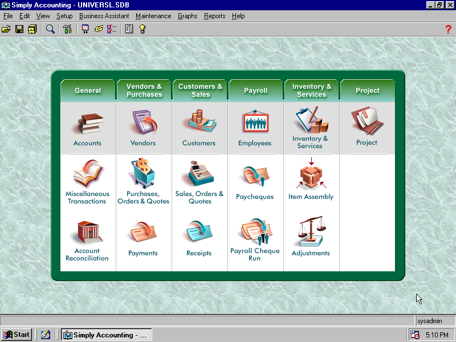456x342 pixels.
Task: Click the Vendors & Purchases heading tab
Action: coord(144,91)
